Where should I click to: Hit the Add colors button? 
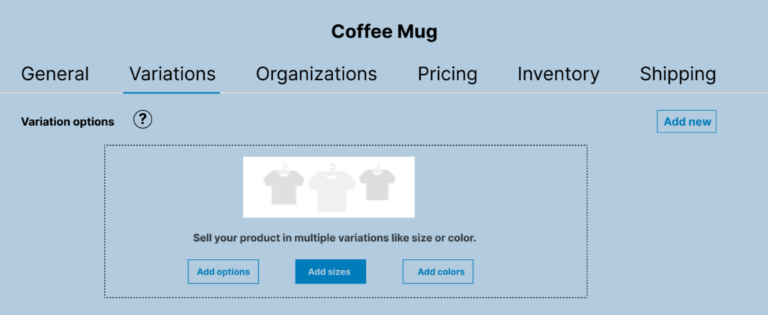[x=438, y=272]
